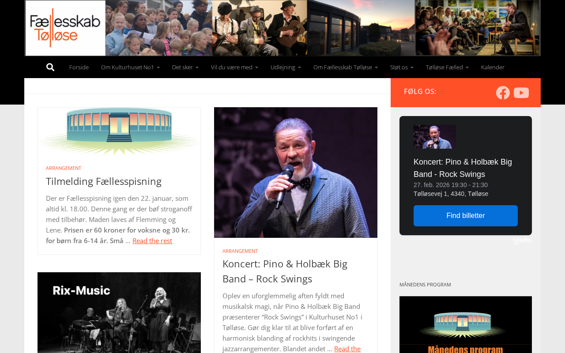Image resolution: width=565 pixels, height=353 pixels.
Task: Click the Rix-Music band thumbnail
Action: click(x=119, y=312)
